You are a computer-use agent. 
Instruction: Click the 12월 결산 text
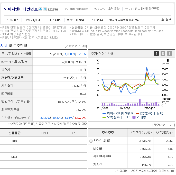coord(165,20)
